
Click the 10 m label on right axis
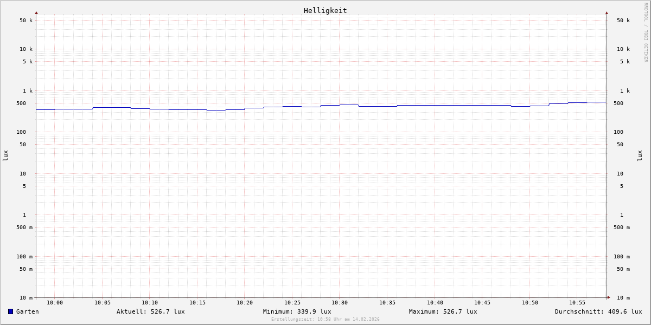tap(623, 298)
